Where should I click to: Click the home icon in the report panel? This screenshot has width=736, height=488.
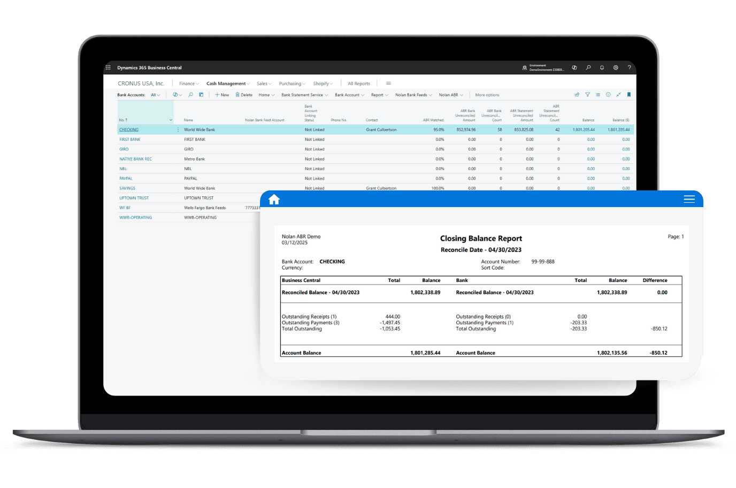[274, 200]
